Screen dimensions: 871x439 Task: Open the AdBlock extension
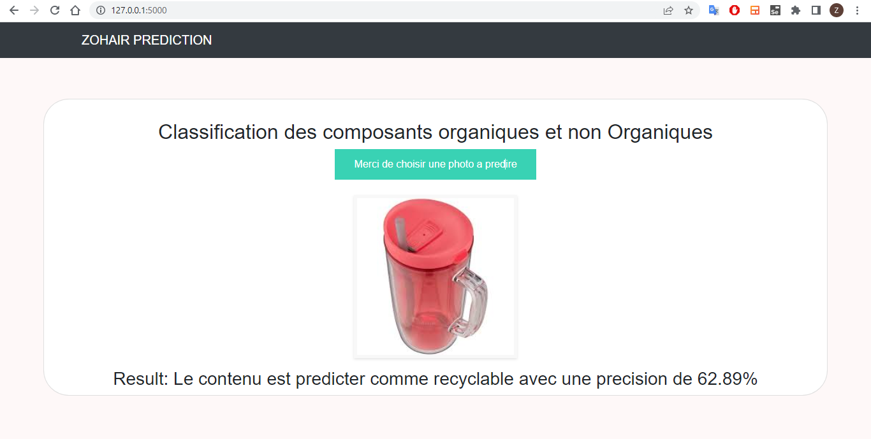click(734, 10)
